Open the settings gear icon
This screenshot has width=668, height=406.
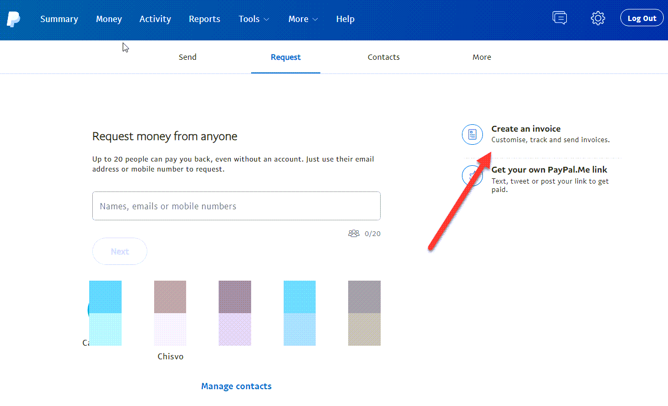(598, 18)
